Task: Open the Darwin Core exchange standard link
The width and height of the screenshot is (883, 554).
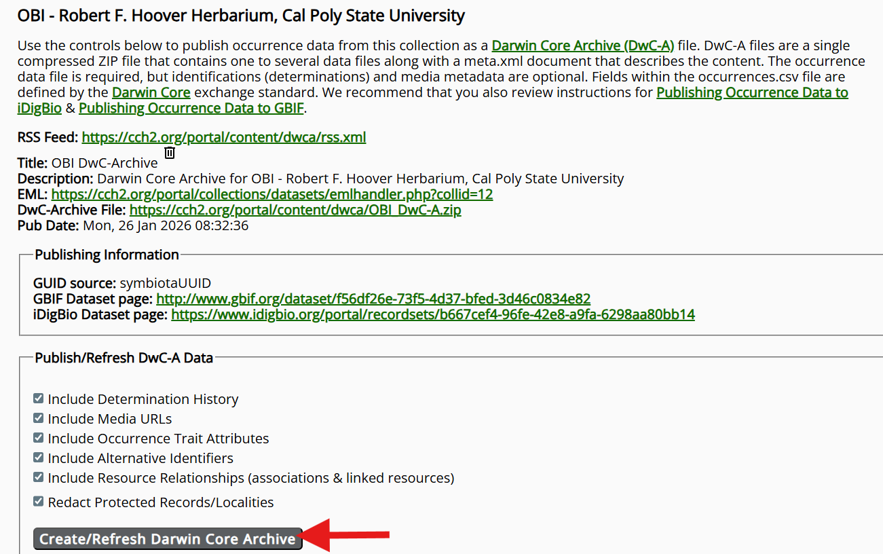Action: [x=151, y=92]
